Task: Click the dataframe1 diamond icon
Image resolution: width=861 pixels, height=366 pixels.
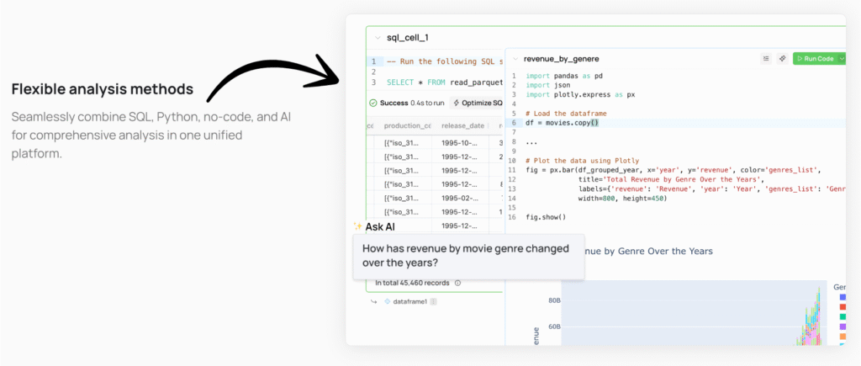Action: (x=387, y=302)
